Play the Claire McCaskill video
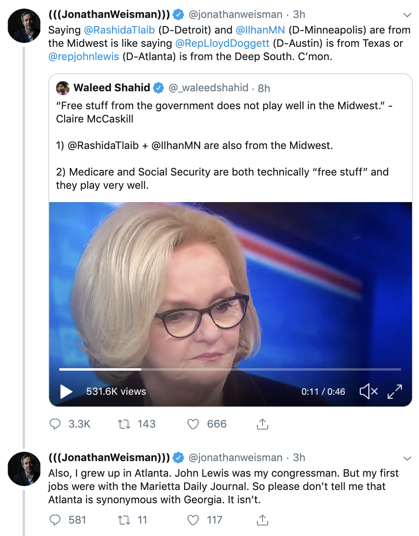 point(66,391)
